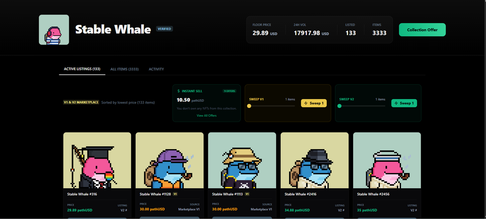
Task: Click the Stable Whale #2416 title
Action: pyautogui.click(x=300, y=194)
